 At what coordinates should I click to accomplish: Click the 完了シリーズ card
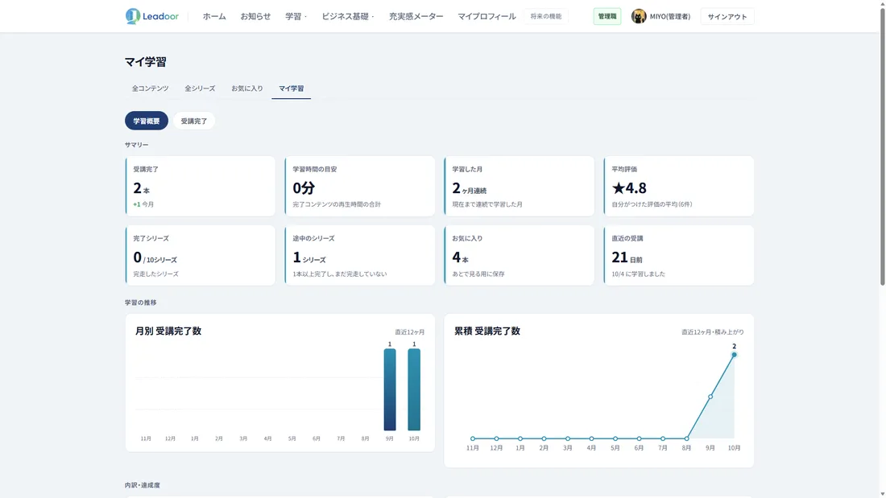coord(200,255)
